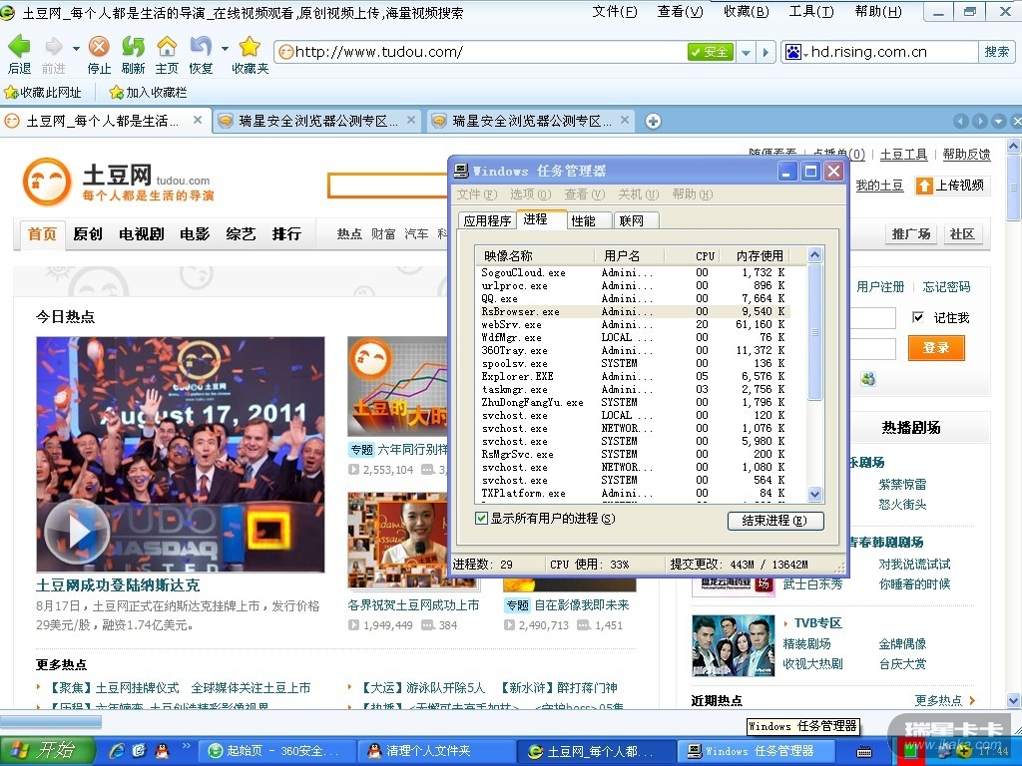The width and height of the screenshot is (1022, 766).
Task: Click the 上传视频 upload icon button
Action: tap(950, 186)
